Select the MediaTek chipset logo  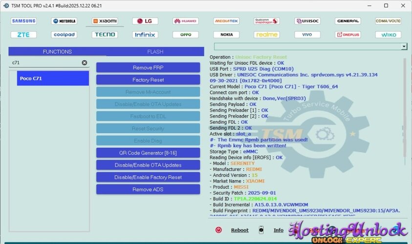pos(226,21)
